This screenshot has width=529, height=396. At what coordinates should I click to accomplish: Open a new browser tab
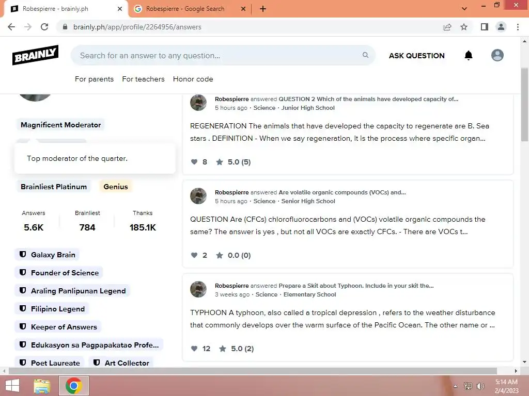tap(263, 9)
